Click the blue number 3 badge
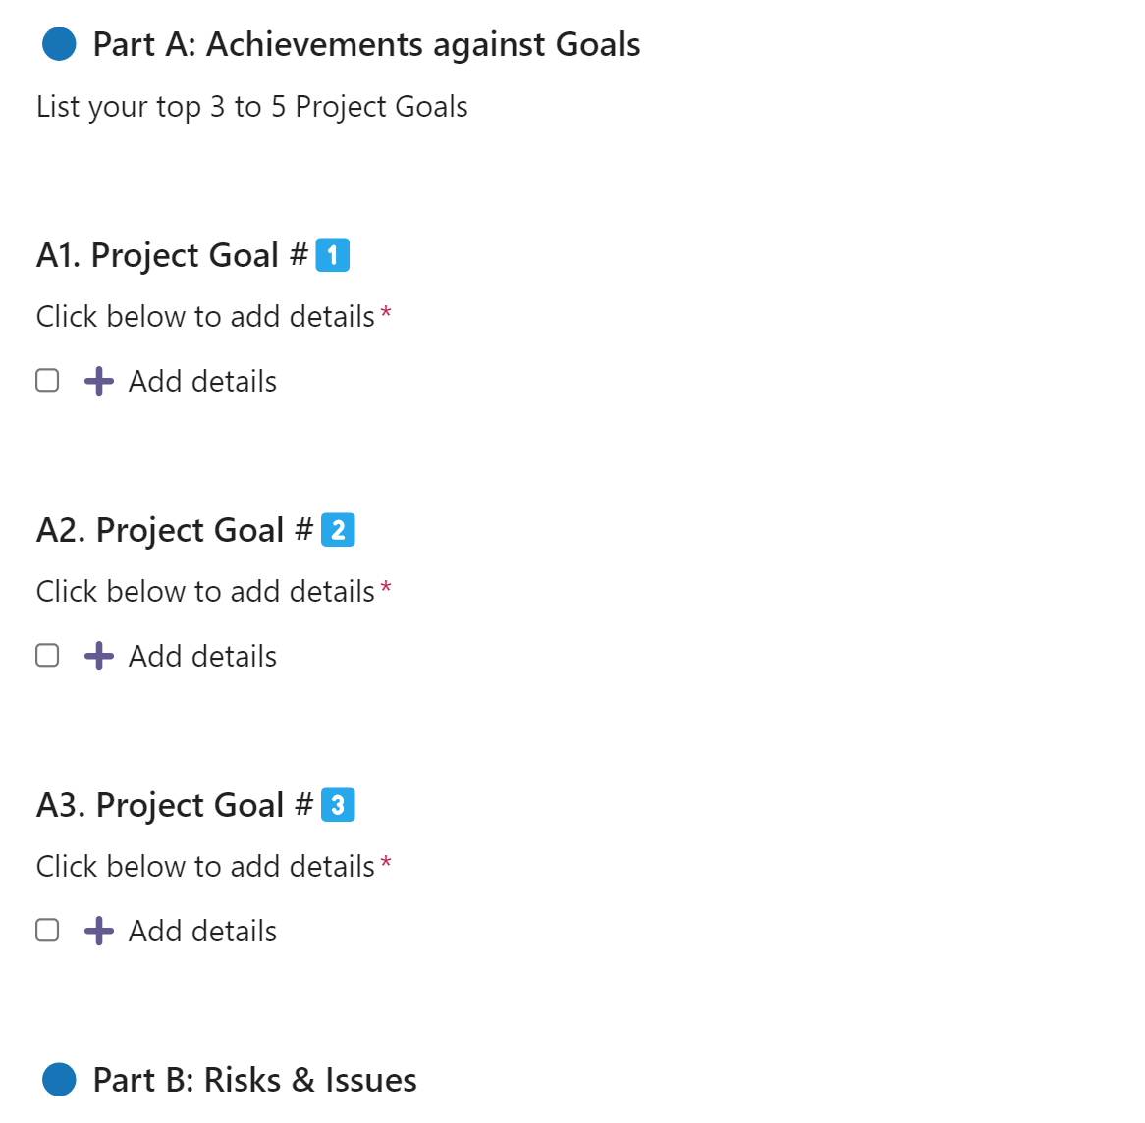Image resolution: width=1145 pixels, height=1123 pixels. [338, 805]
